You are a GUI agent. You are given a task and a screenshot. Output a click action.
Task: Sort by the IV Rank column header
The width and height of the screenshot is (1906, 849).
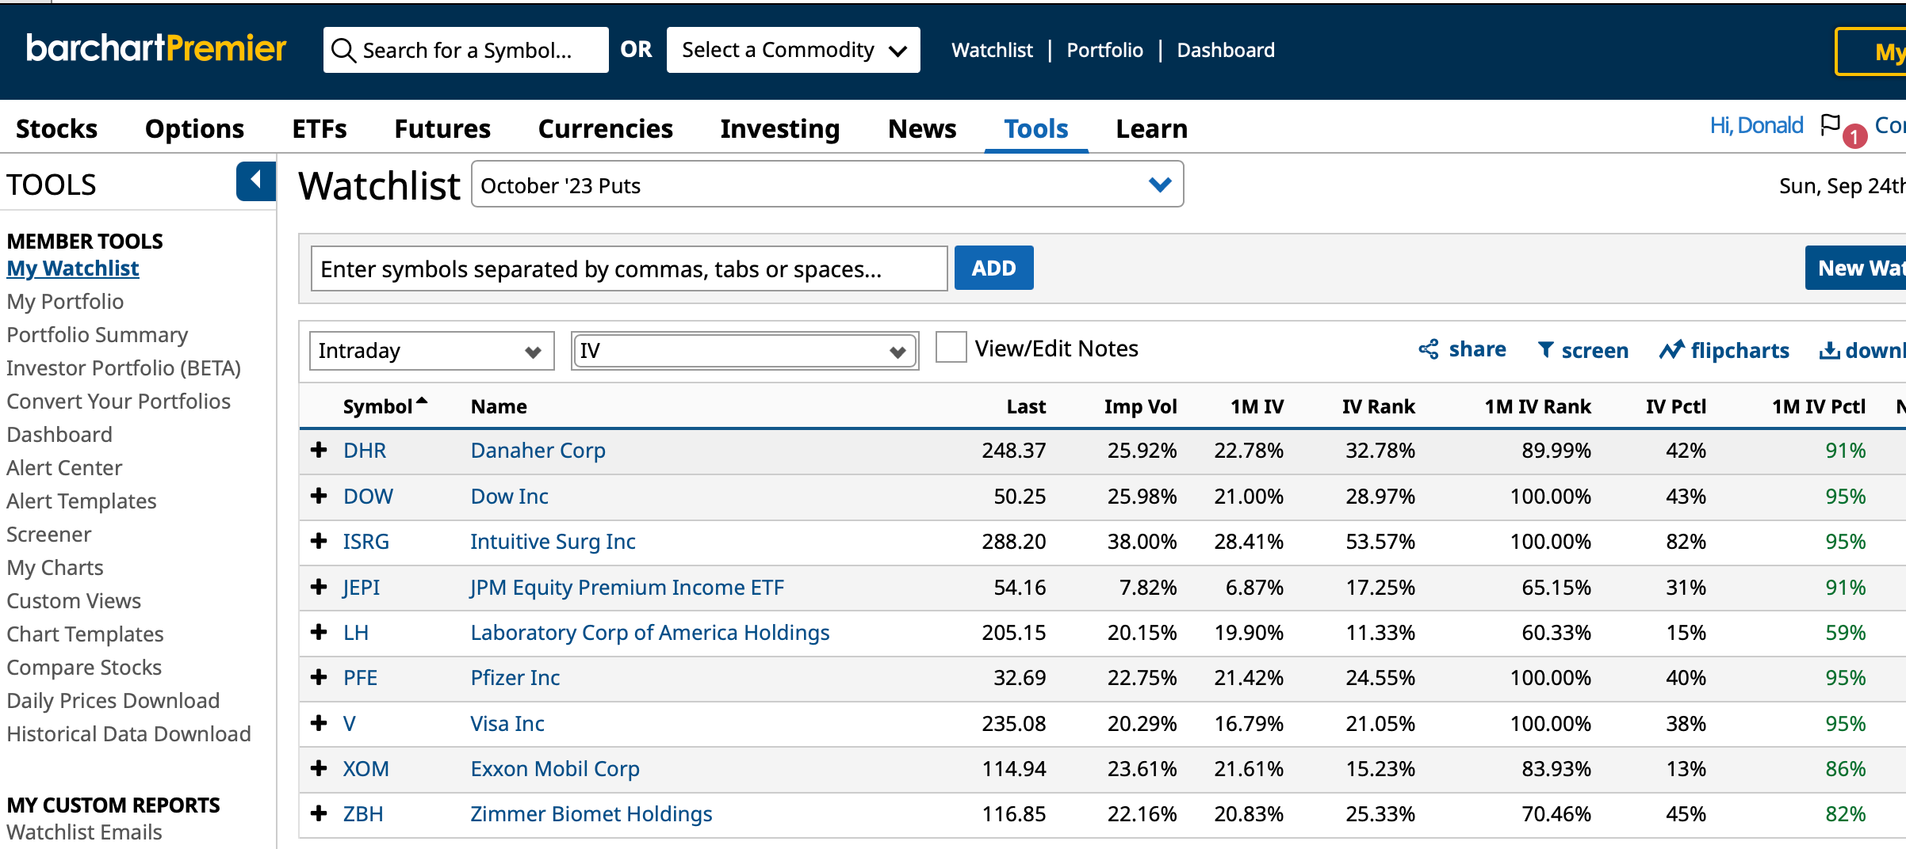pyautogui.click(x=1378, y=406)
